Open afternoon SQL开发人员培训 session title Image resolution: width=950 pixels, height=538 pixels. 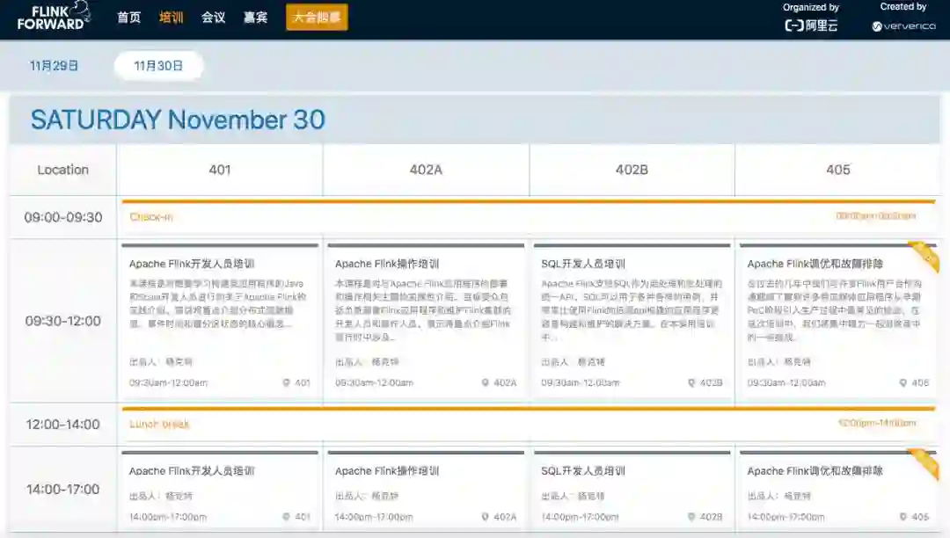(x=583, y=471)
